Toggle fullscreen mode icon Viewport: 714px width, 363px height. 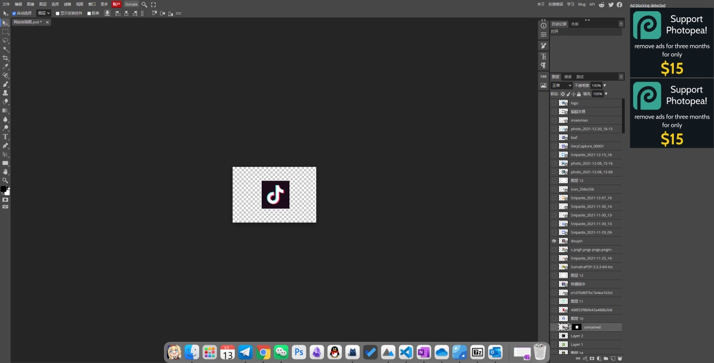tap(153, 4)
